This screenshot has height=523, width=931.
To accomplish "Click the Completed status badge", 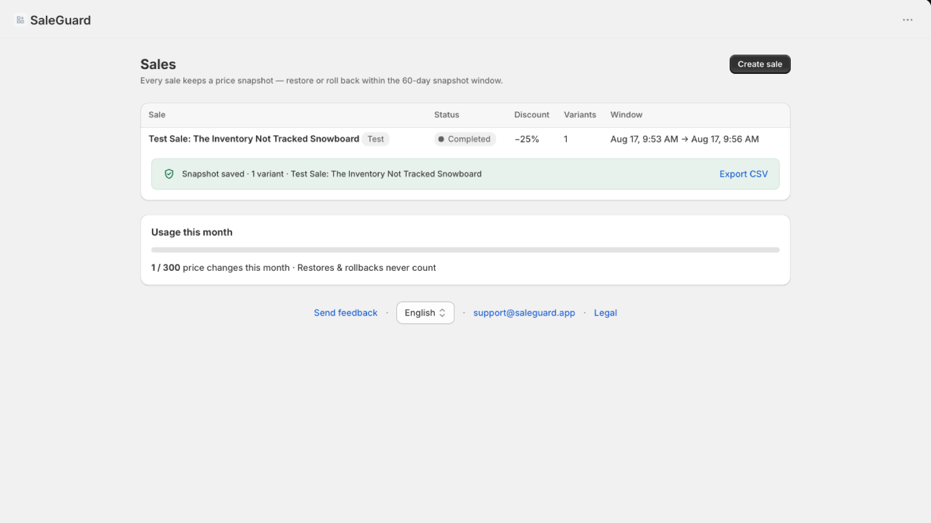I will pos(465,139).
